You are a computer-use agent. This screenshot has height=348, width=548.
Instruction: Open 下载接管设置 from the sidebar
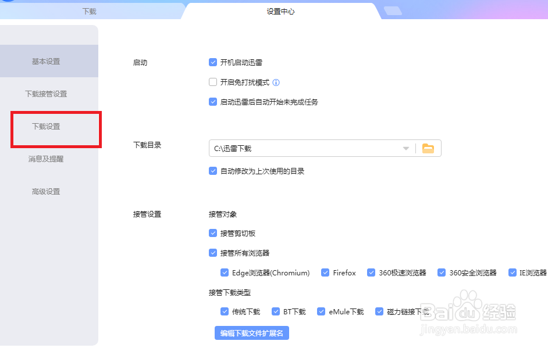tap(47, 93)
